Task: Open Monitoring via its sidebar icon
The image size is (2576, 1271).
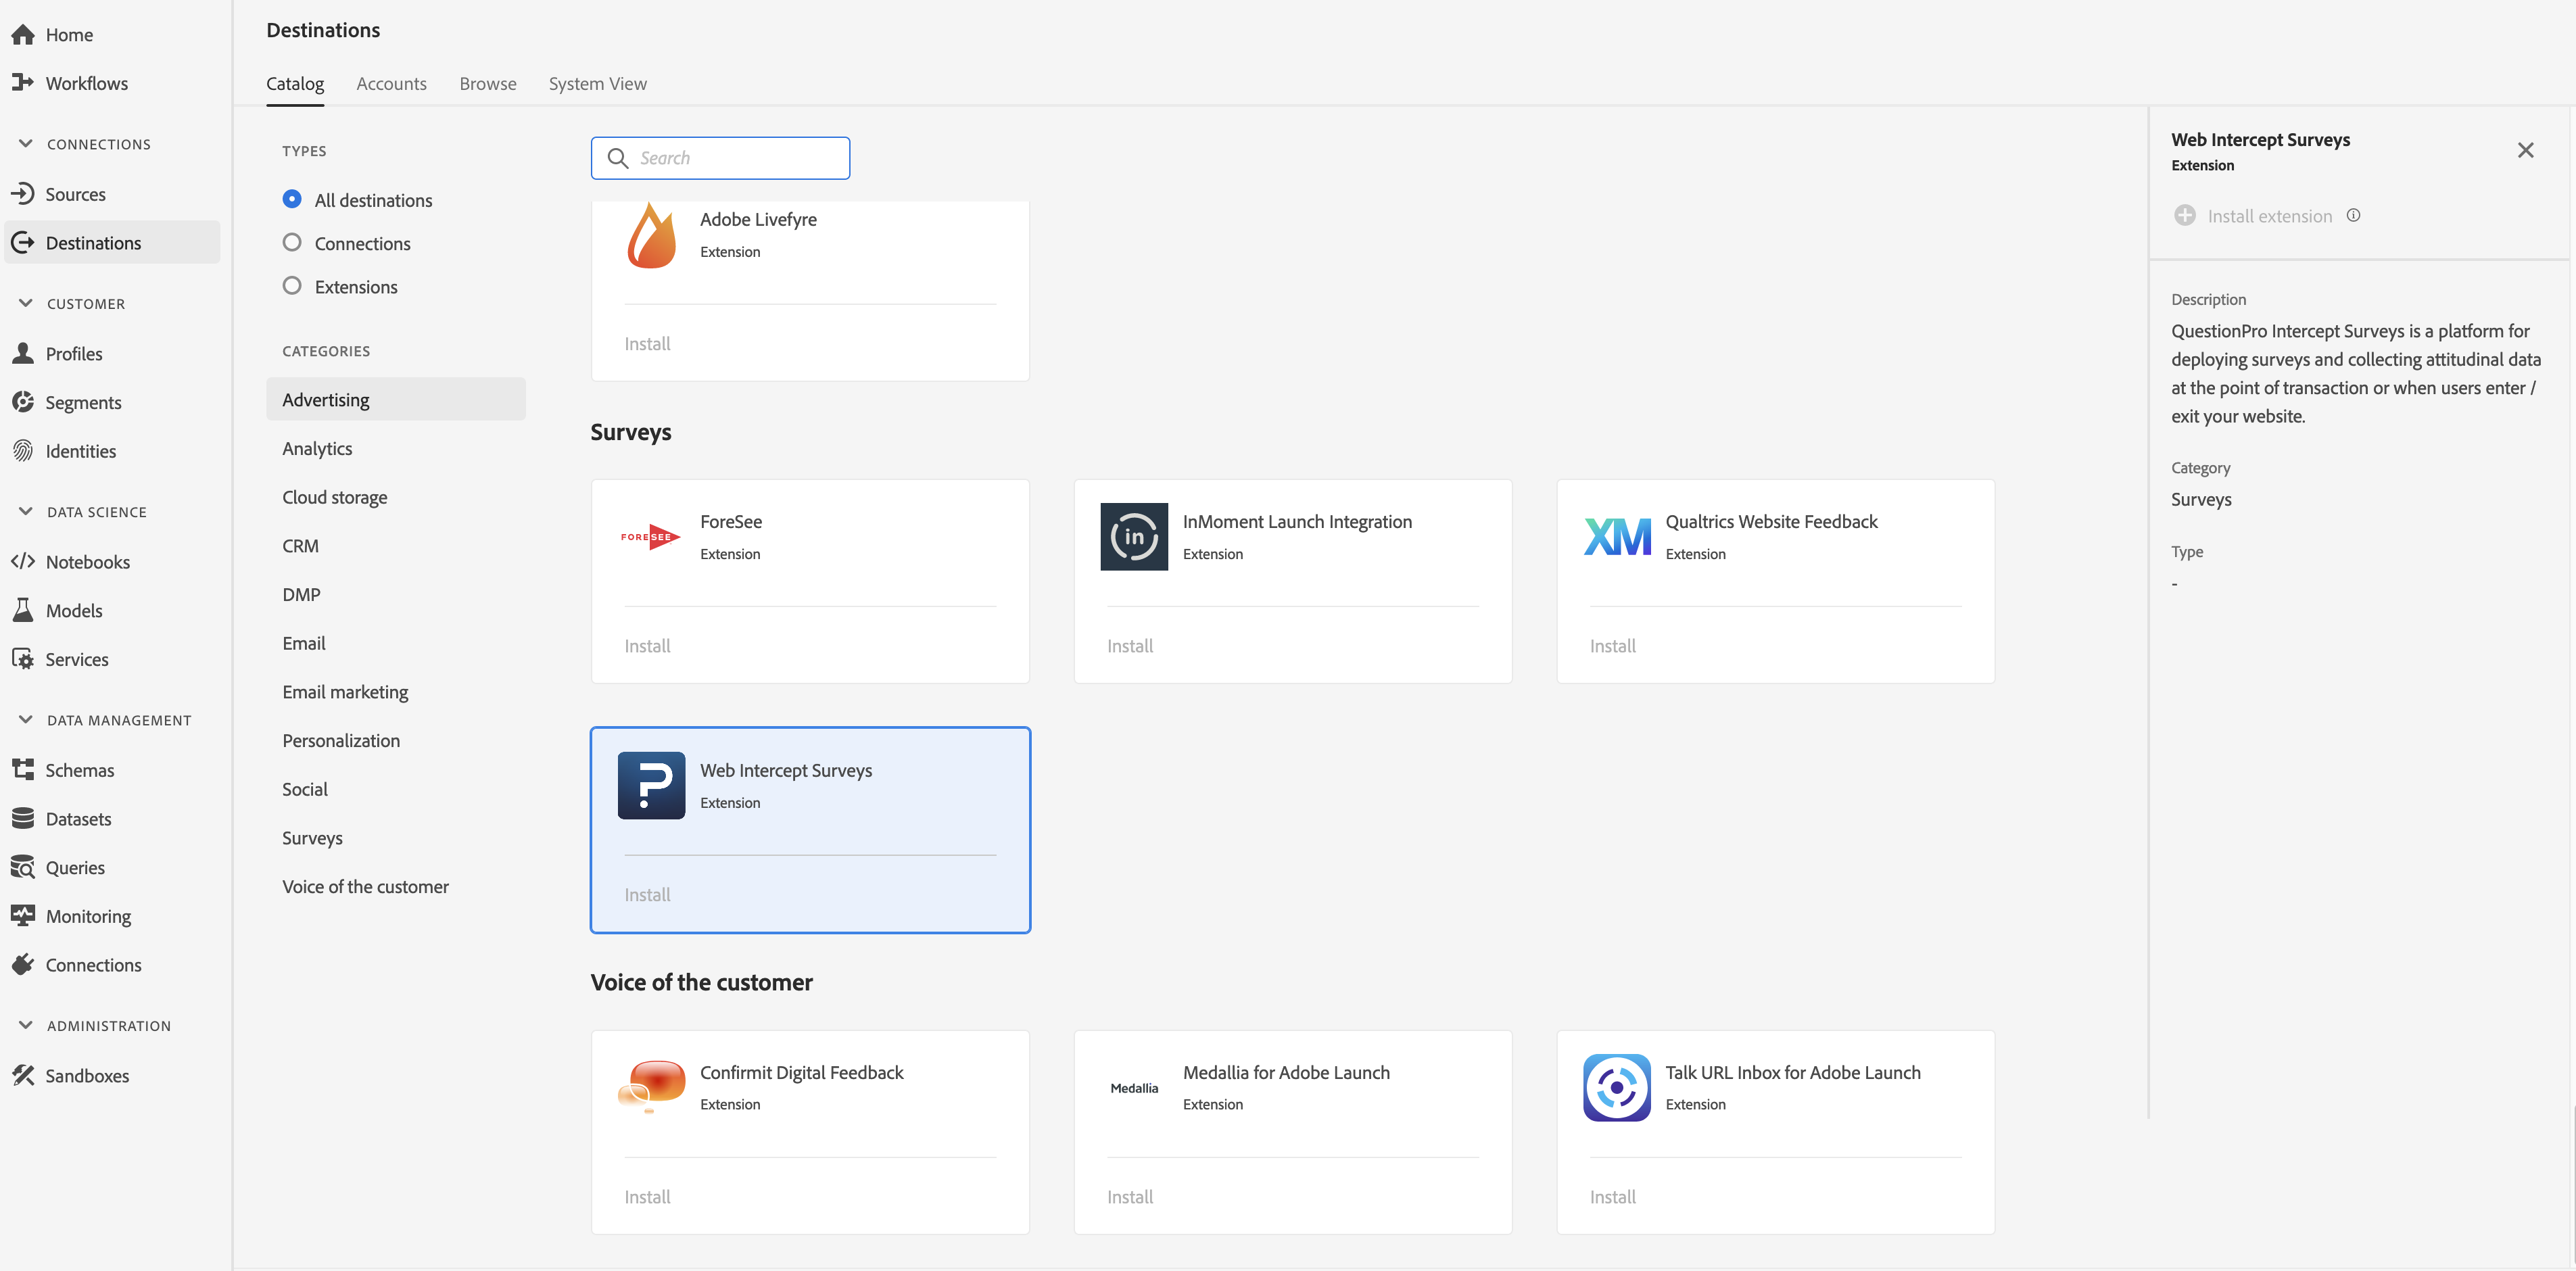Action: 23,915
